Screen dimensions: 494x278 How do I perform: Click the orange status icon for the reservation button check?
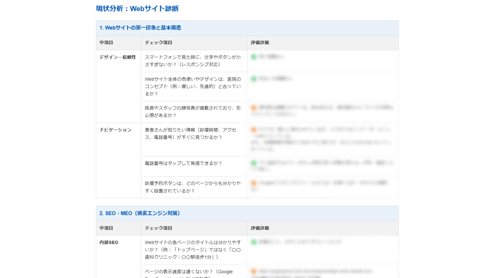[253, 183]
